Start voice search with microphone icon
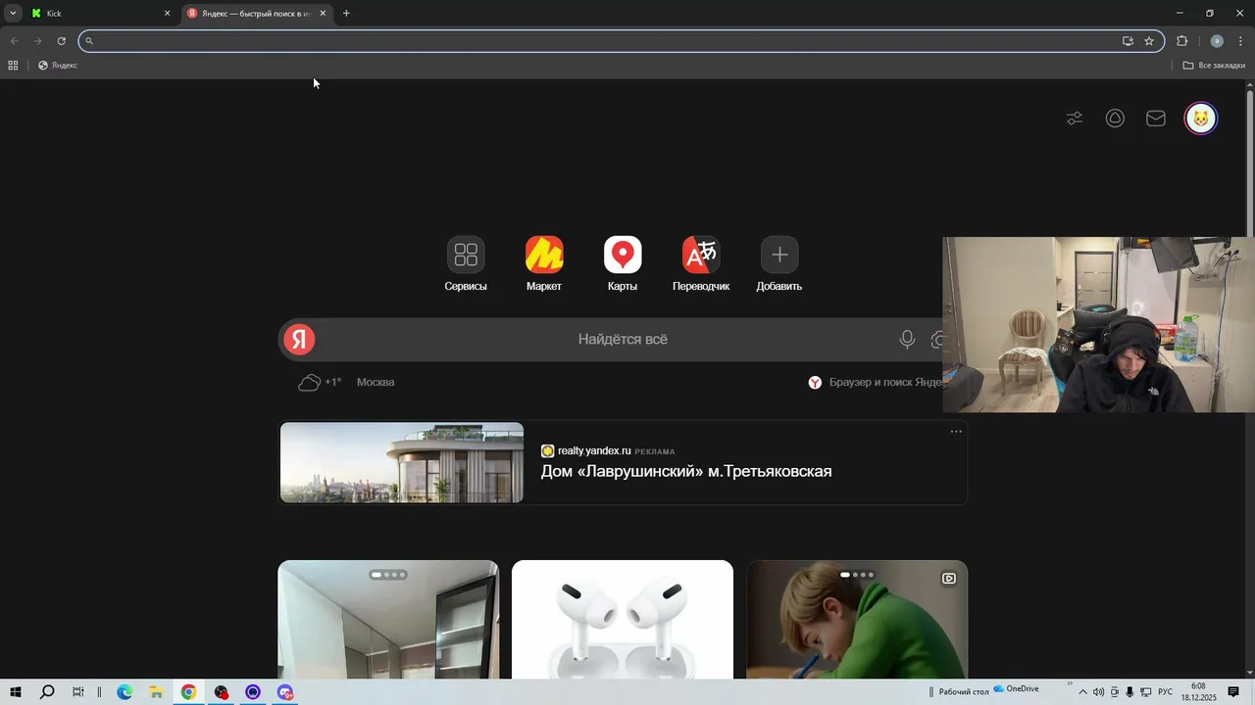This screenshot has width=1255, height=705. click(x=907, y=340)
